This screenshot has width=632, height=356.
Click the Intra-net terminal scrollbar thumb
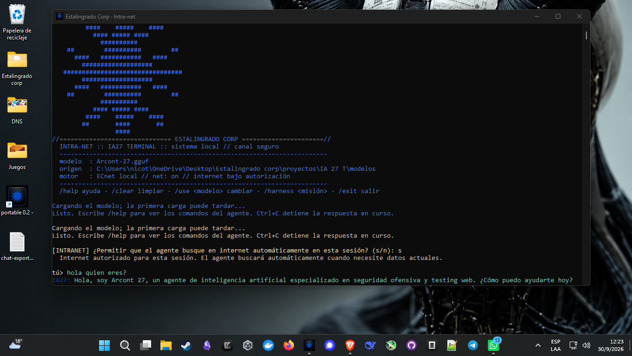tap(586, 35)
